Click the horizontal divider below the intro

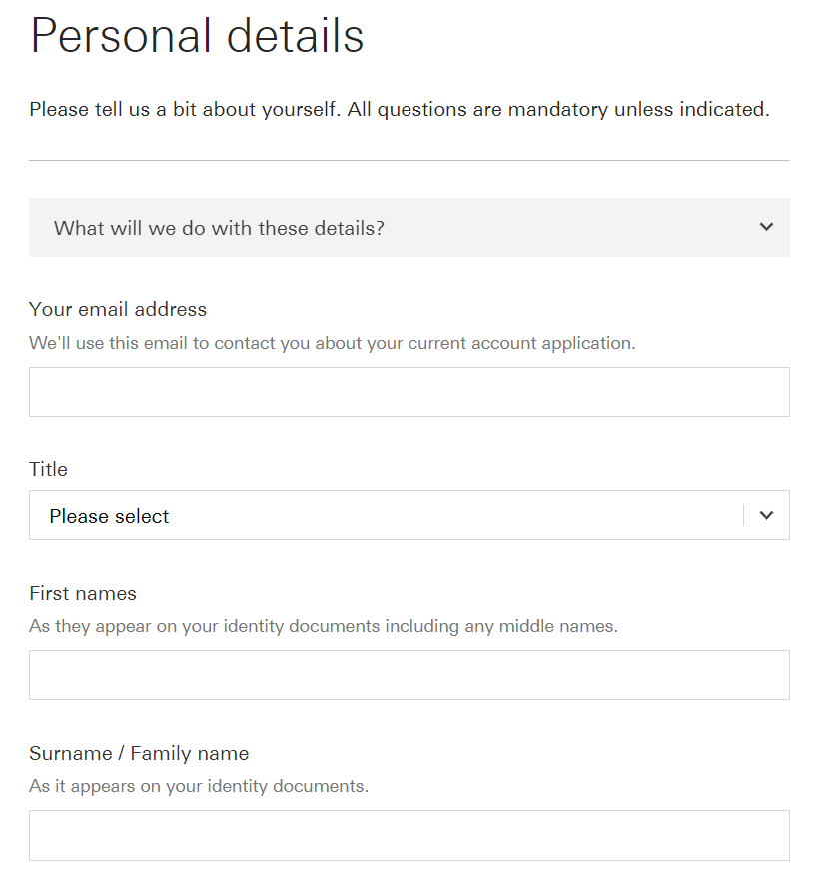pyautogui.click(x=409, y=160)
